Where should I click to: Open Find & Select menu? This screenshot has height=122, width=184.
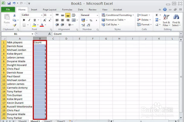[x=176, y=20]
